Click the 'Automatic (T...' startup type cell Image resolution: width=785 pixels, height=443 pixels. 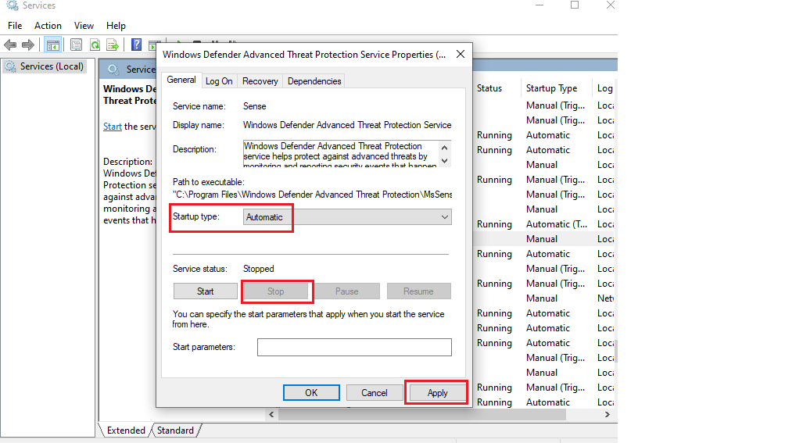click(557, 224)
